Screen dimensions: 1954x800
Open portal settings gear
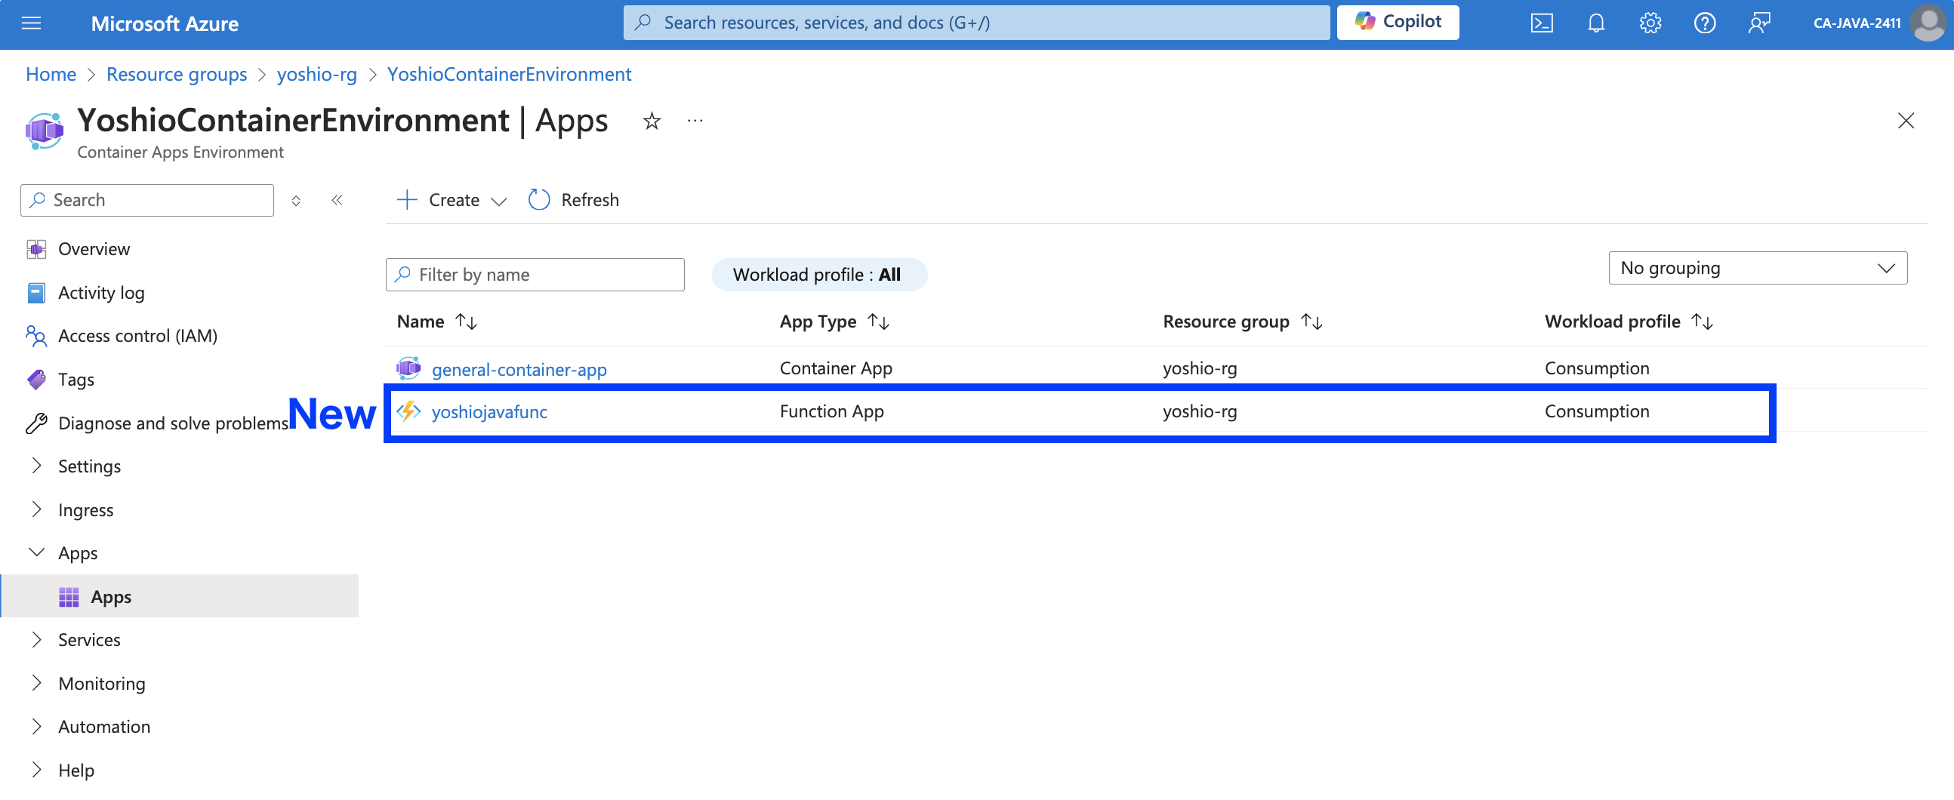1650,23
